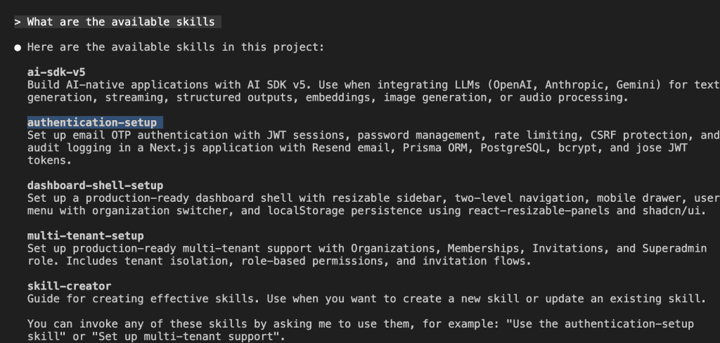Click the white bullet before the response

coord(18,48)
